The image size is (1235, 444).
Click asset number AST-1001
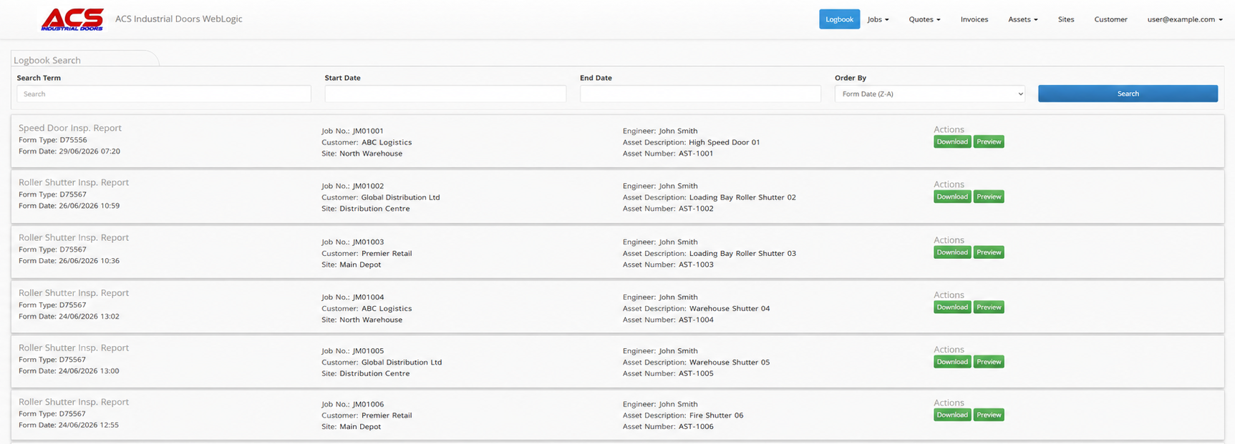pos(696,154)
